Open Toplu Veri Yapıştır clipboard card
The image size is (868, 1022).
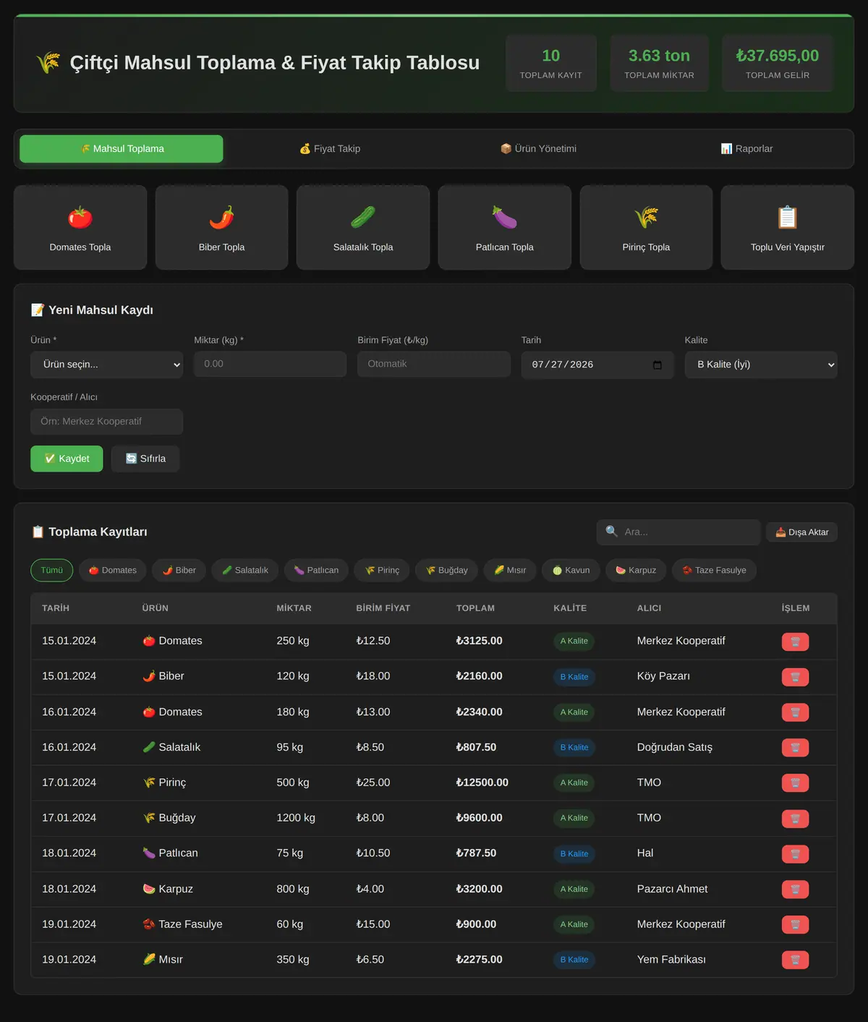(788, 228)
